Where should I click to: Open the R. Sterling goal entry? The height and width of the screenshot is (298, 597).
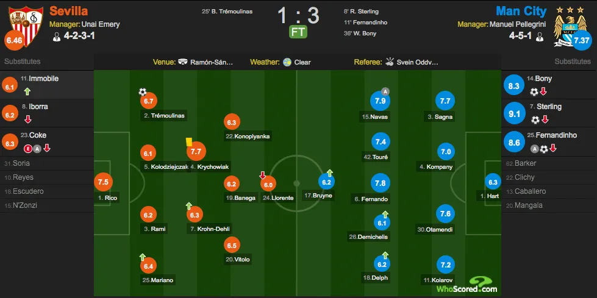(362, 12)
